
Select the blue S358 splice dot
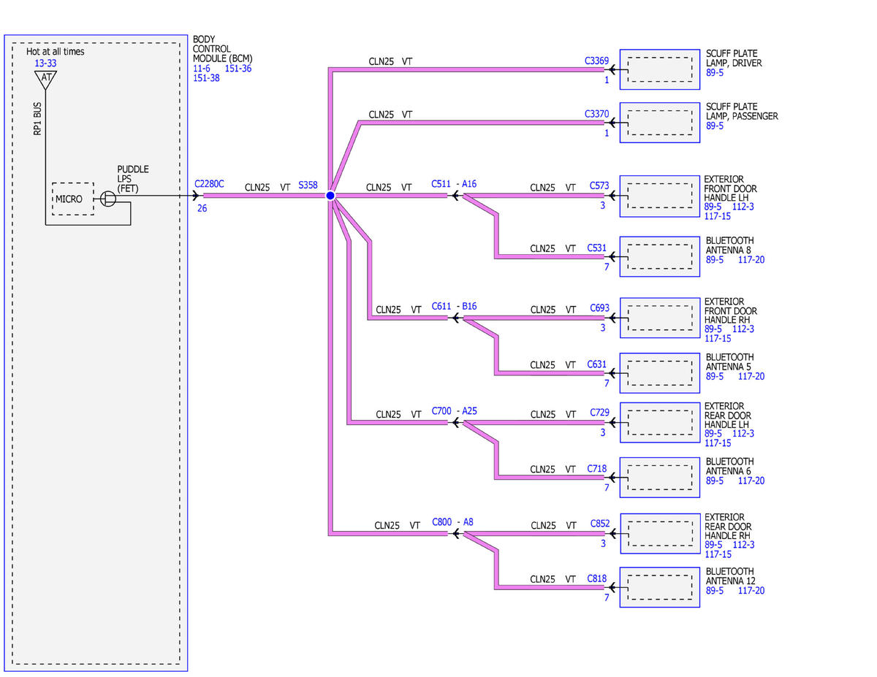pyautogui.click(x=330, y=196)
